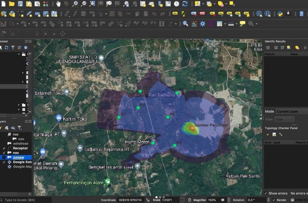Image resolution: width=308 pixels, height=203 pixels.
Task: Open the Mode Current Layer dropdown
Action: click(292, 111)
